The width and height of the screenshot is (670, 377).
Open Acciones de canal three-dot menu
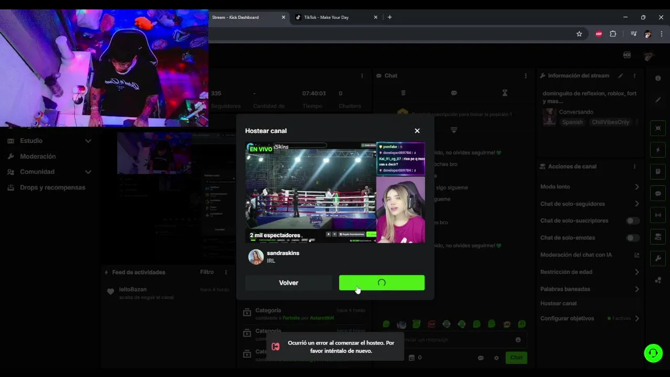(634, 167)
